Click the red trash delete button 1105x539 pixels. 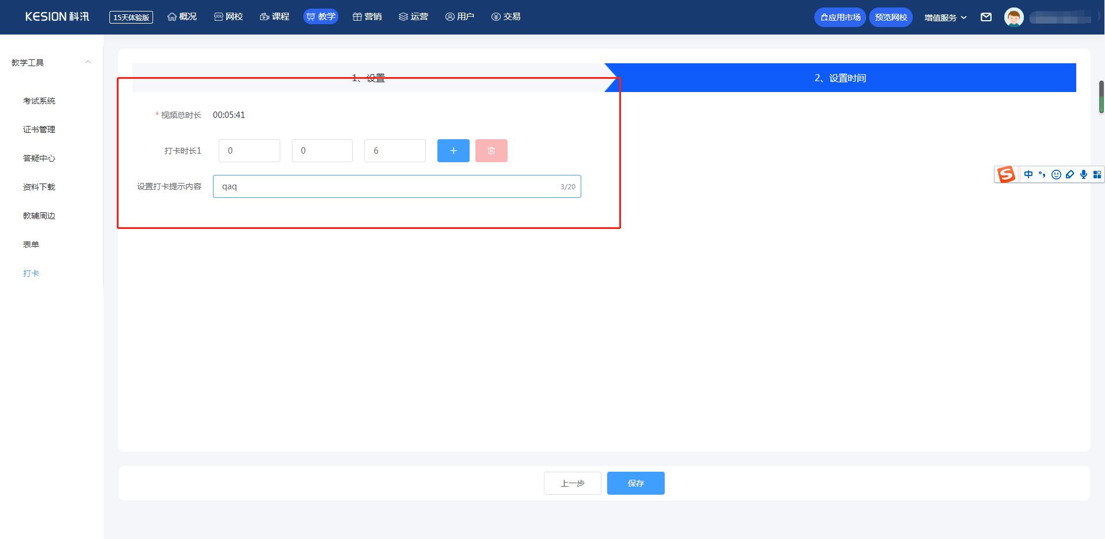tap(491, 151)
